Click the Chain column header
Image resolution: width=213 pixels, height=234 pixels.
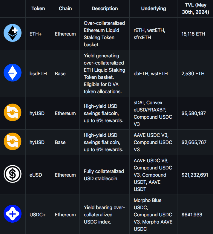(x=65, y=8)
